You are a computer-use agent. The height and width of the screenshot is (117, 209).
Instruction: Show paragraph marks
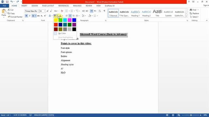(x=104, y=11)
